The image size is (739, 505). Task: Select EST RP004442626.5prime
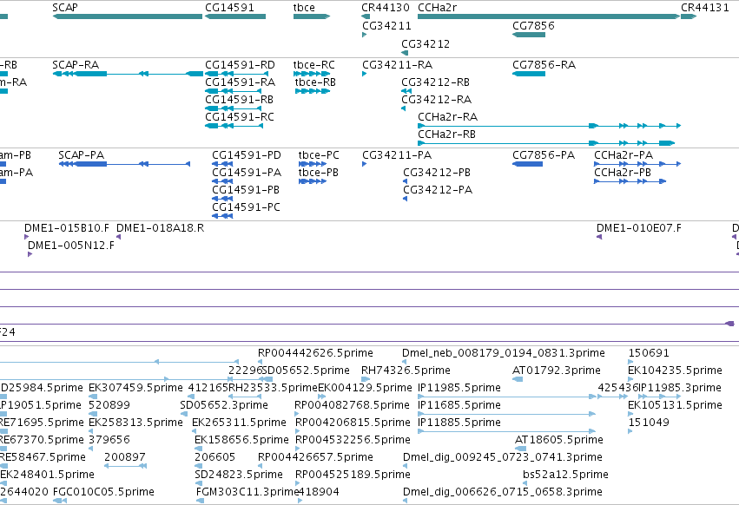pyautogui.click(x=315, y=353)
